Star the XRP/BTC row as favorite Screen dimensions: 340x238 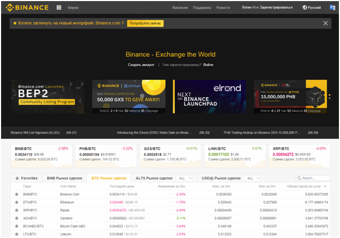pos(17,210)
